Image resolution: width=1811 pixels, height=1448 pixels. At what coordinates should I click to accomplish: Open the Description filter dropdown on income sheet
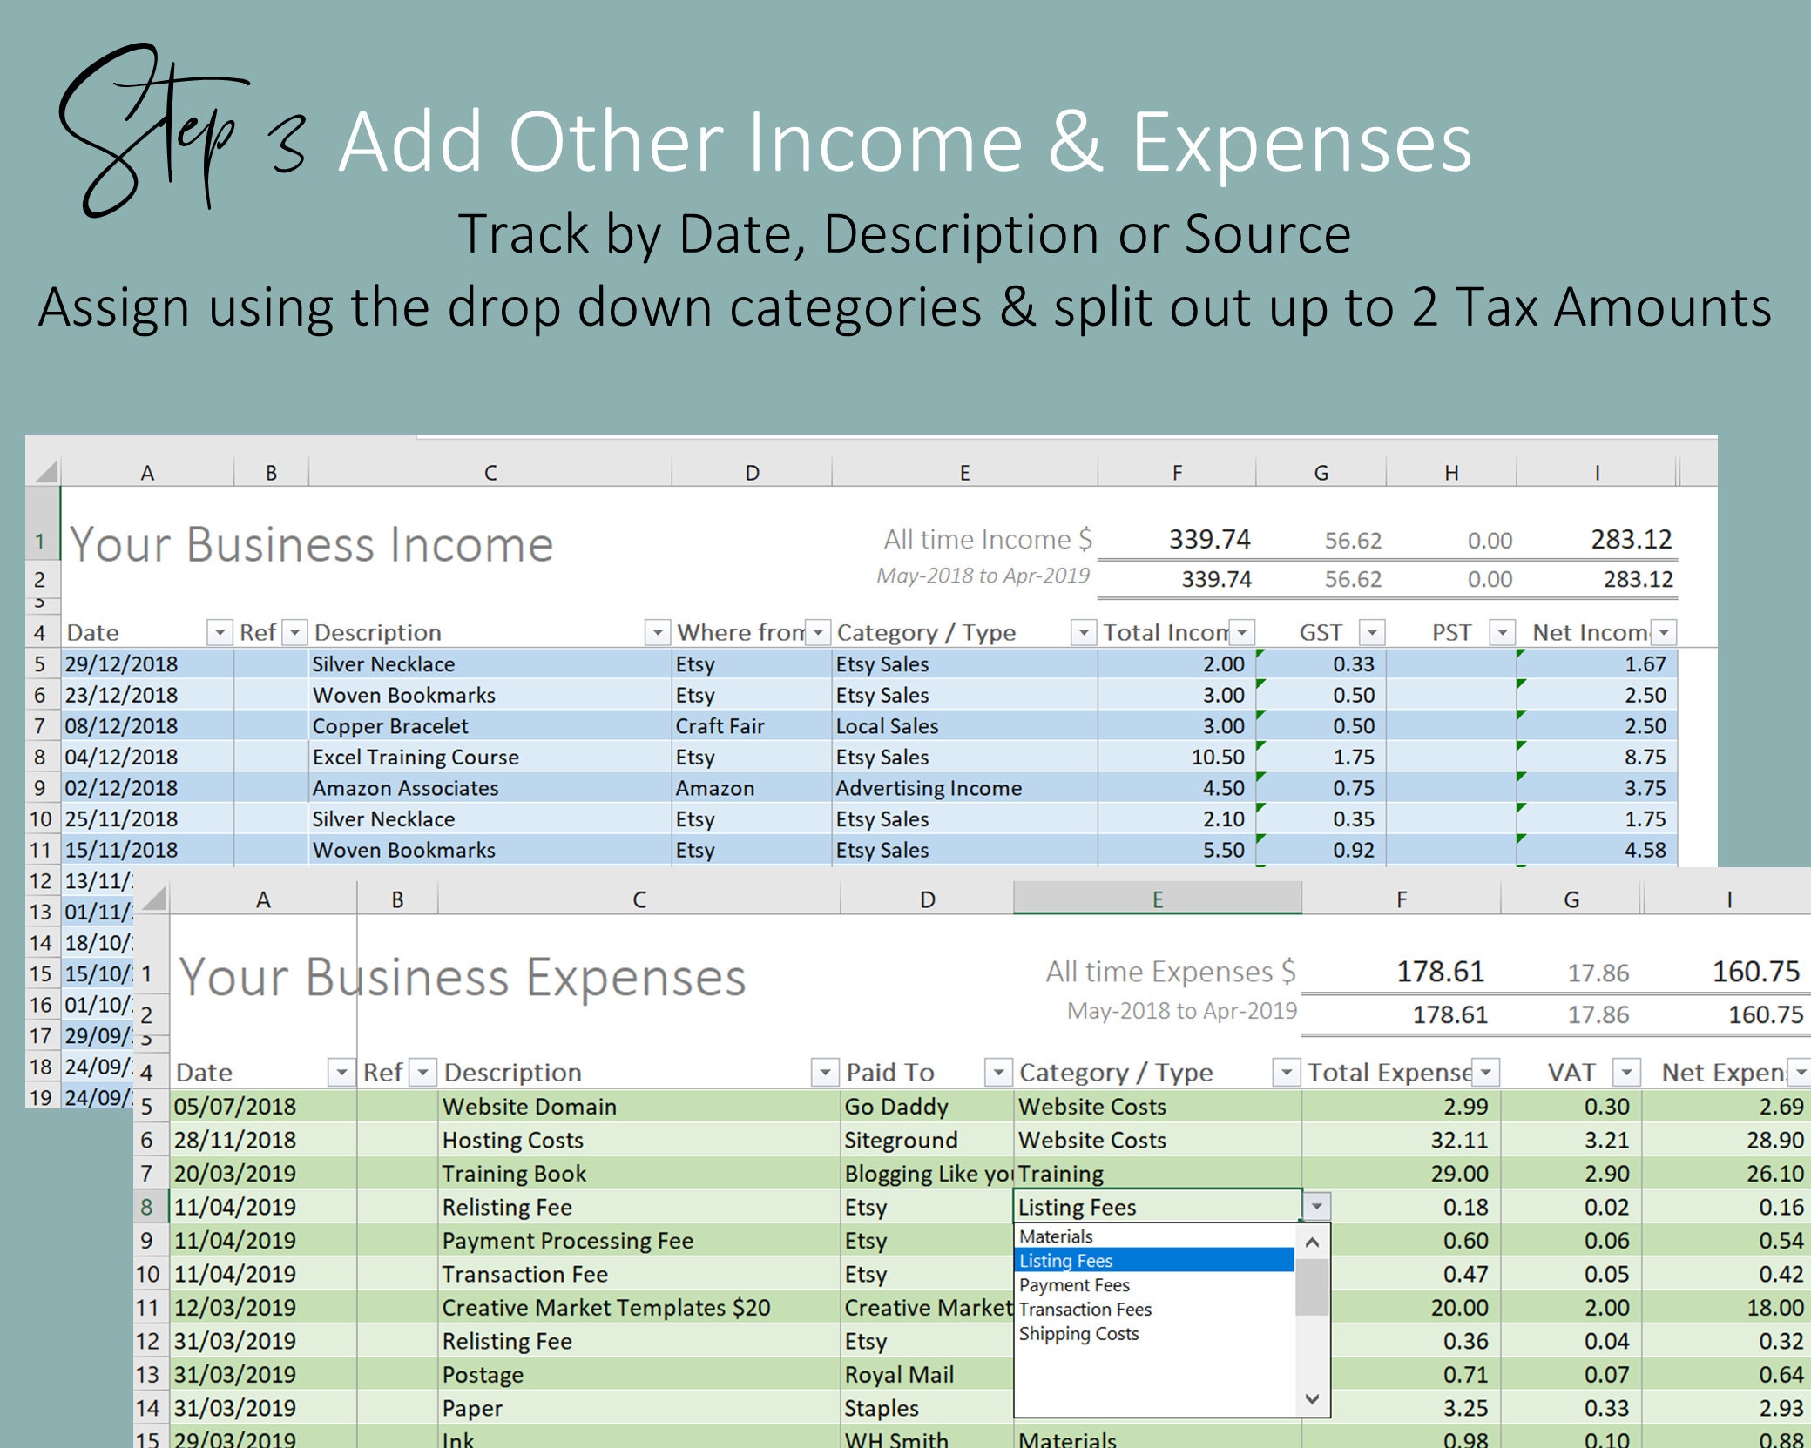pyautogui.click(x=658, y=632)
